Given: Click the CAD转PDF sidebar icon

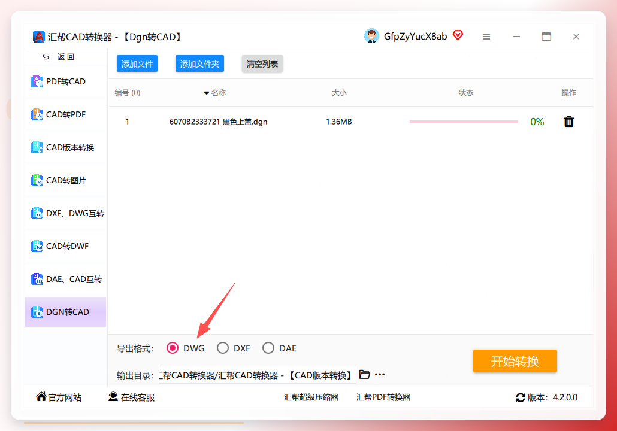Looking at the screenshot, I should (37, 114).
